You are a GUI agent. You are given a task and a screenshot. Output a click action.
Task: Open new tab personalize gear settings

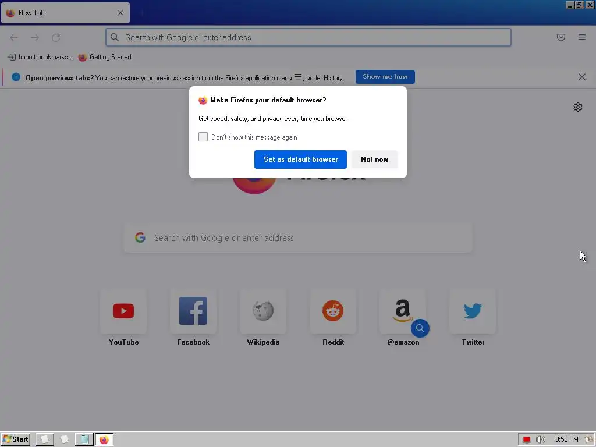click(x=578, y=107)
